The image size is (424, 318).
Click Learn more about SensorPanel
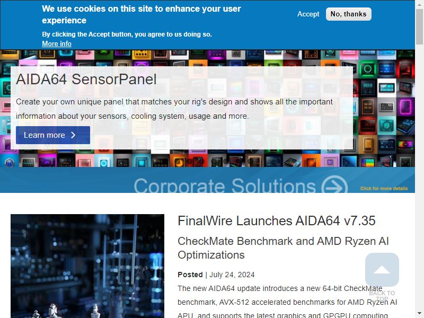[x=53, y=135]
